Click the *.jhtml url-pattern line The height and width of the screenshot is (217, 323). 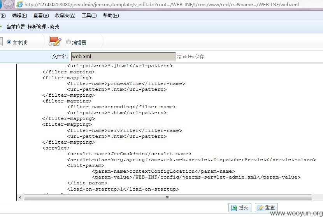coord(120,66)
